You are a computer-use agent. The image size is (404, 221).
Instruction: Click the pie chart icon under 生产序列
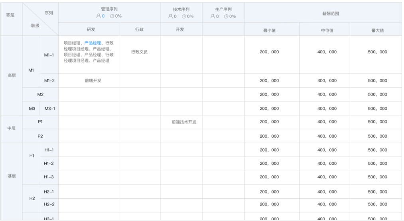coord(226,16)
